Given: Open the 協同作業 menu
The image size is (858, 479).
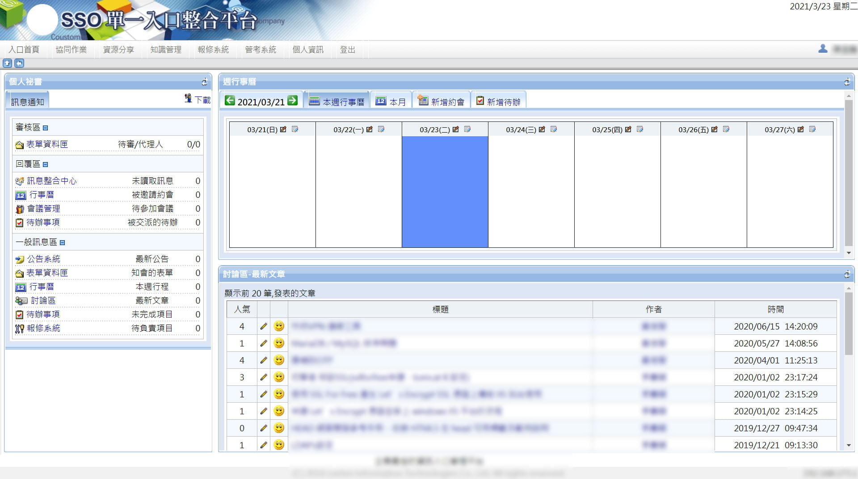Looking at the screenshot, I should (x=71, y=50).
